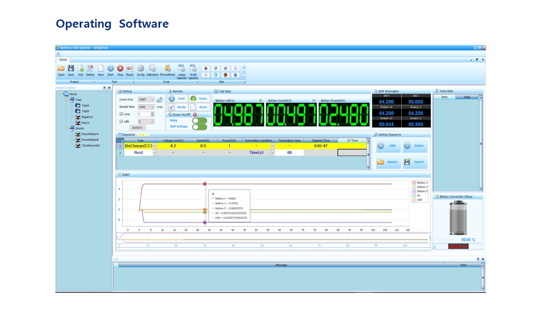Click the Termination Value field showing 60

[289, 152]
